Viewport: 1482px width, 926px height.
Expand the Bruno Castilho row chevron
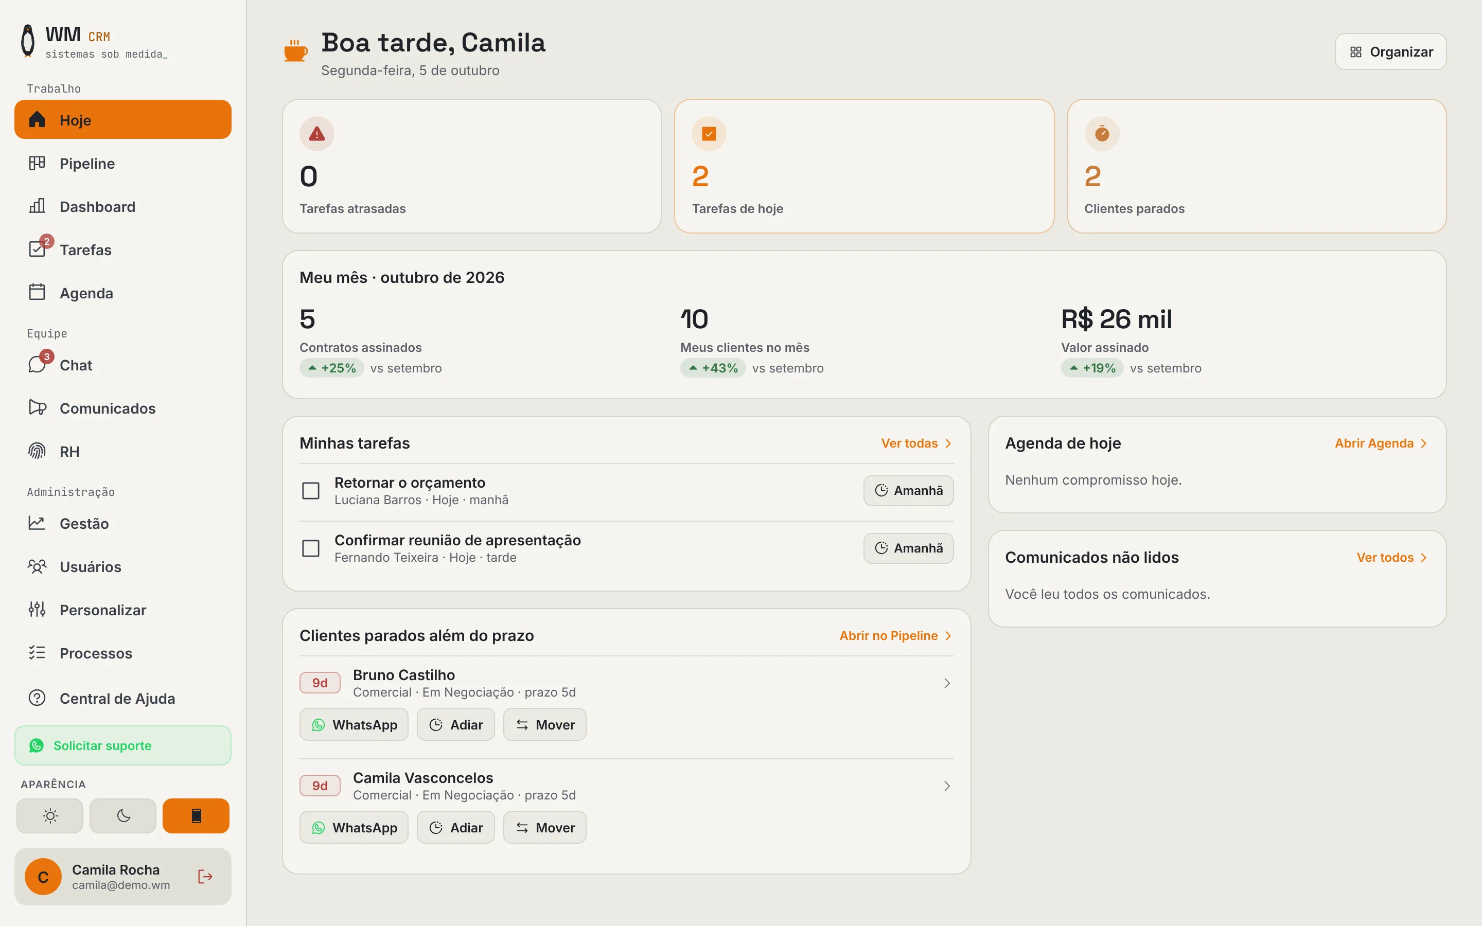pos(947,683)
